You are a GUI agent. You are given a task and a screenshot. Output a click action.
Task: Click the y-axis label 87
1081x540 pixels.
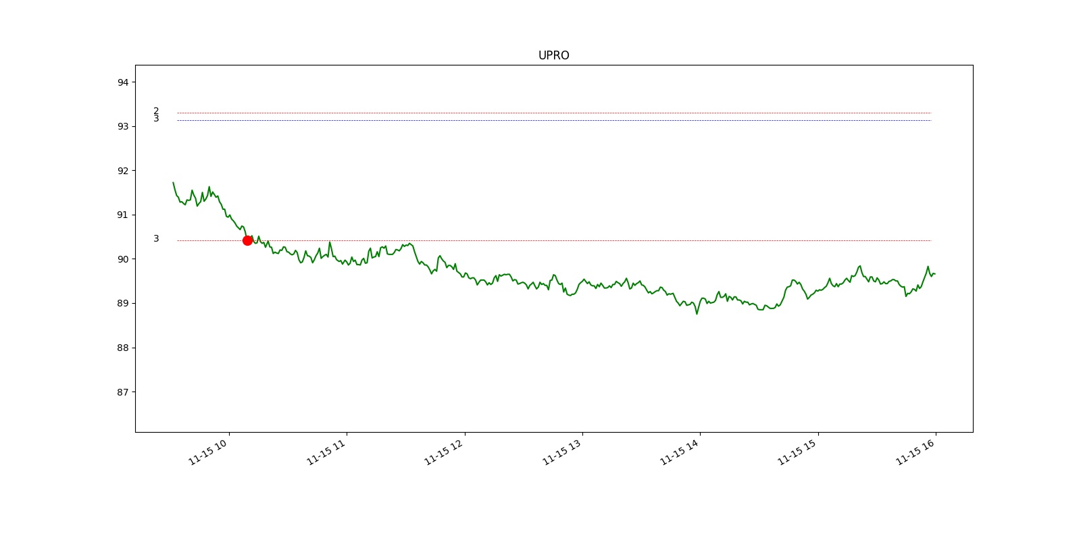click(x=123, y=391)
